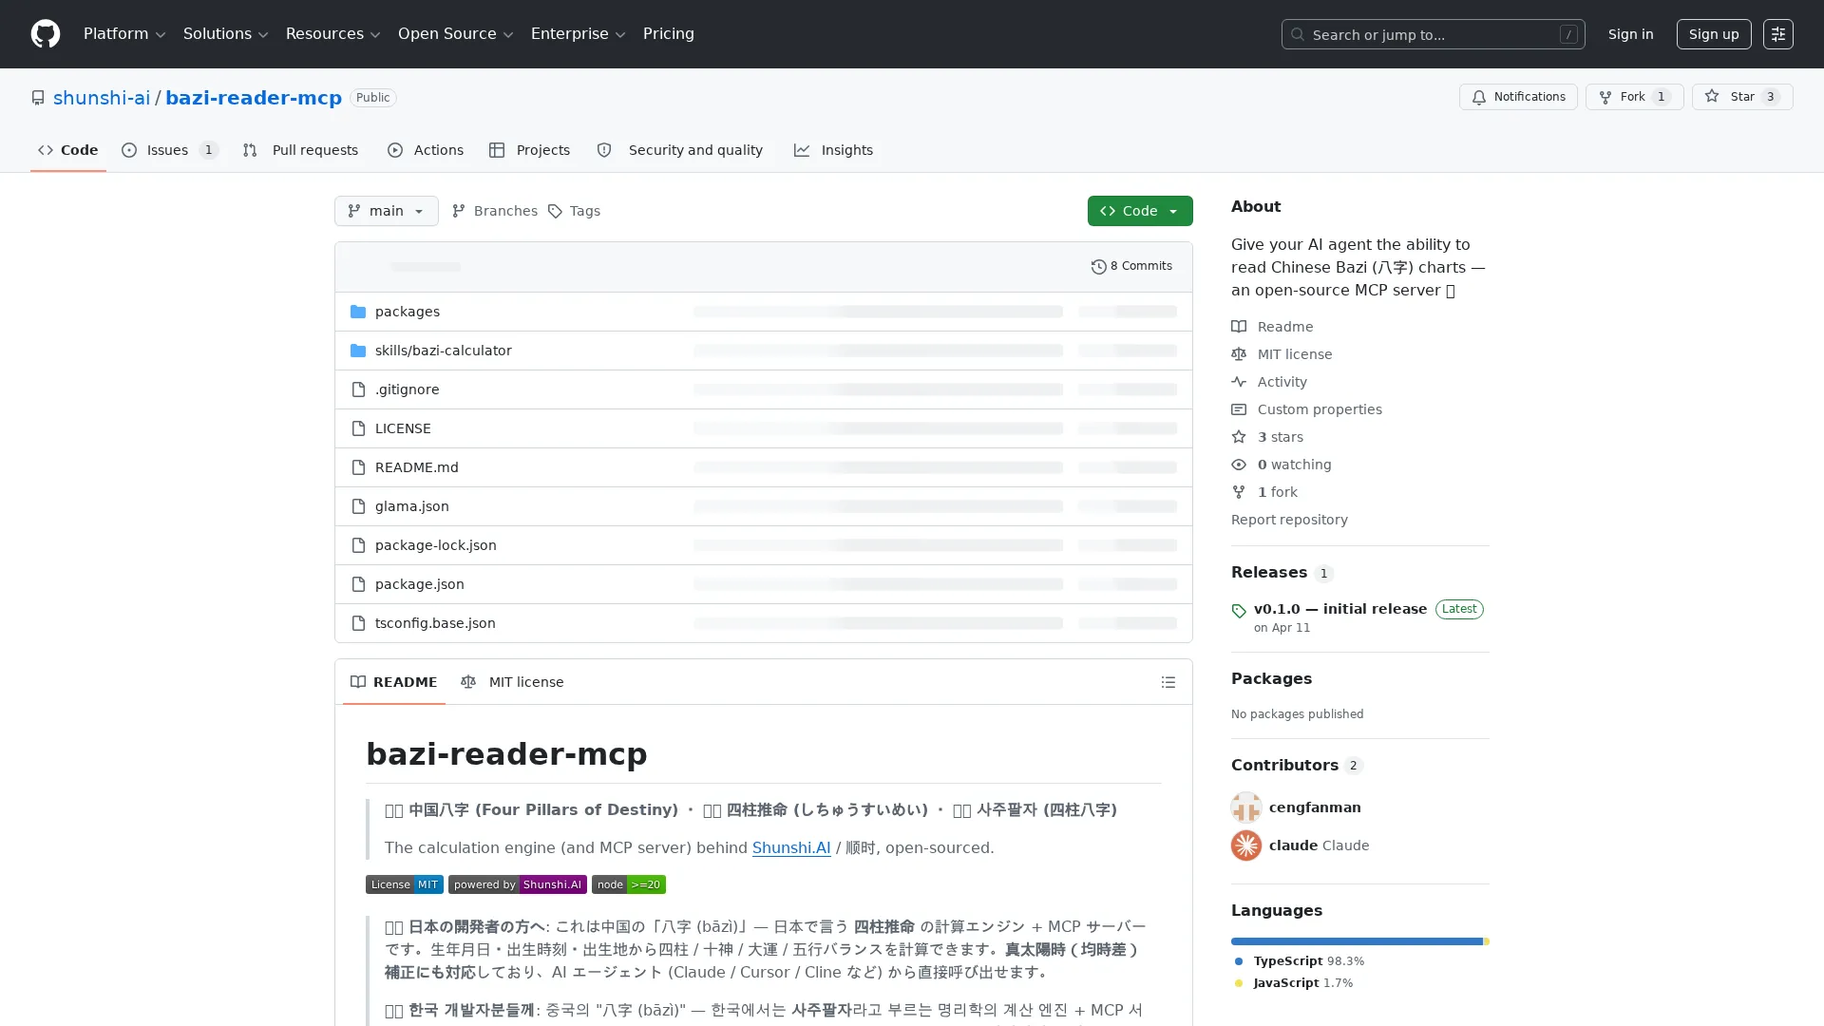Click the cengfanman contributor avatar
1824x1026 pixels.
click(1246, 807)
